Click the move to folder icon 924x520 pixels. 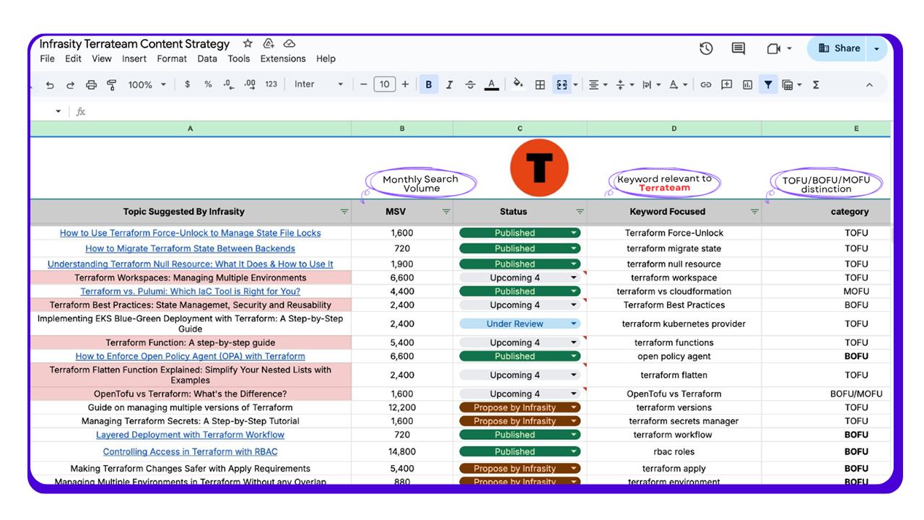point(269,44)
